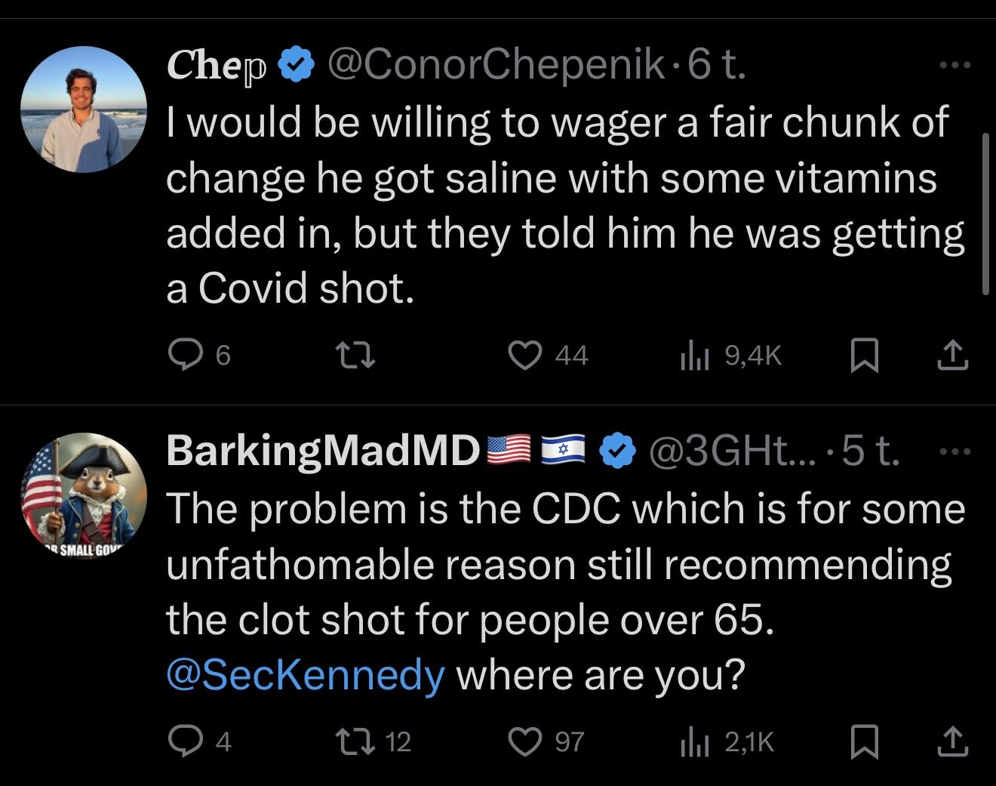Like BarkingMadMD's tweet with 97 likes
Image resolution: width=996 pixels, height=786 pixels.
(524, 741)
